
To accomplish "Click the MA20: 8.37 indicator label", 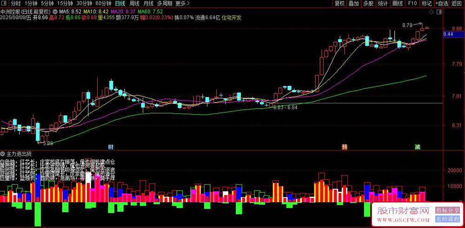I will [123, 12].
